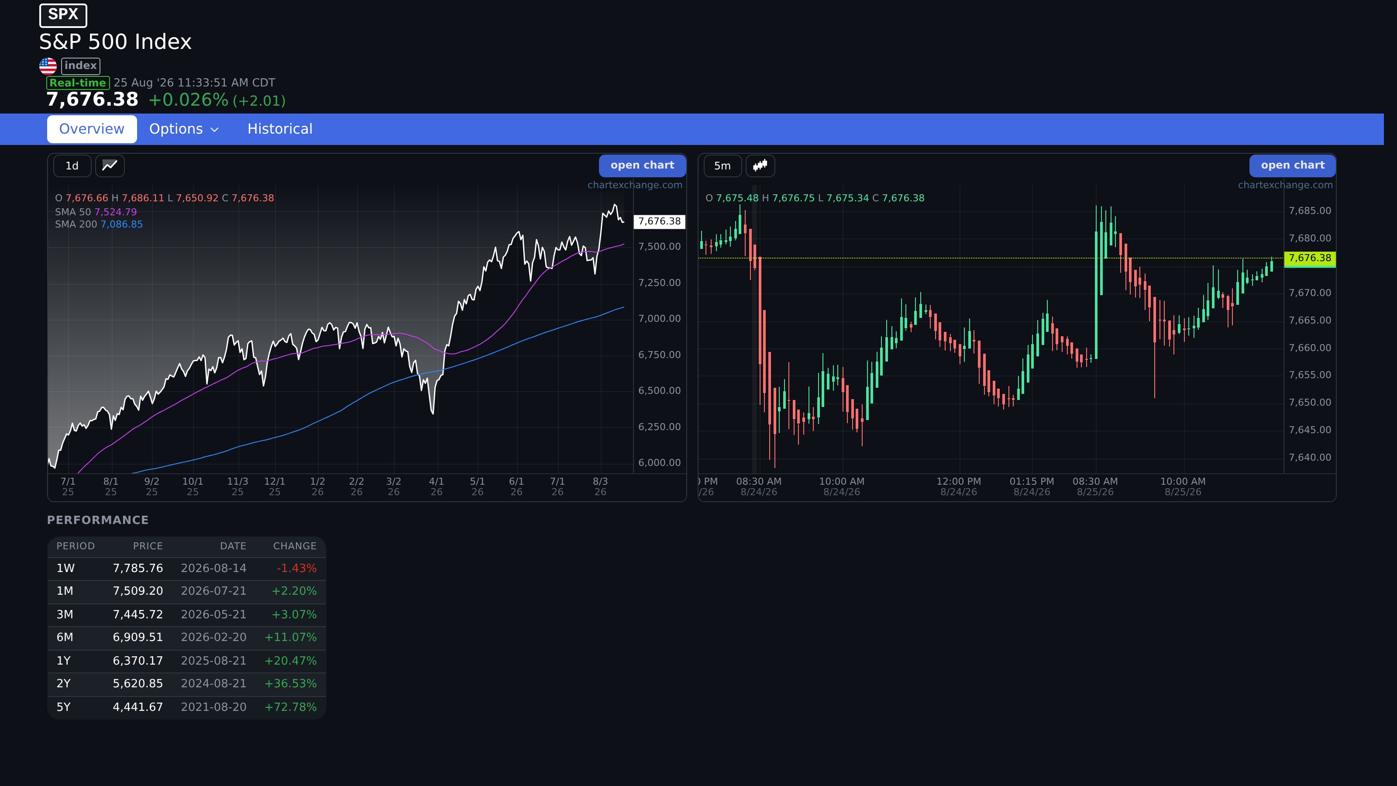Click the 3M date 2026-05-21

(213, 614)
